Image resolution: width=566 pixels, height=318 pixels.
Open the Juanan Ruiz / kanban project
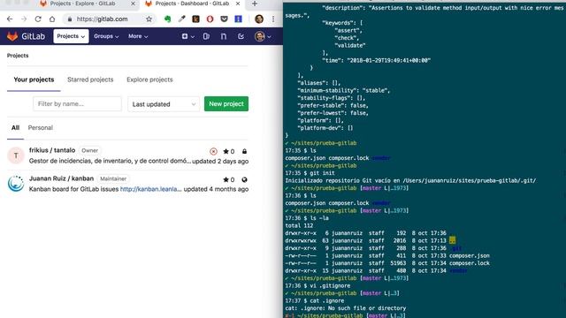(x=61, y=178)
